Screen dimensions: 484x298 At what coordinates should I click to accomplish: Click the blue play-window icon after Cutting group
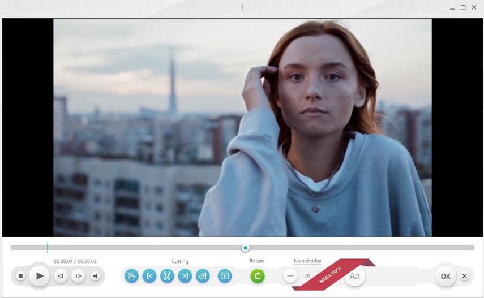[x=225, y=276]
